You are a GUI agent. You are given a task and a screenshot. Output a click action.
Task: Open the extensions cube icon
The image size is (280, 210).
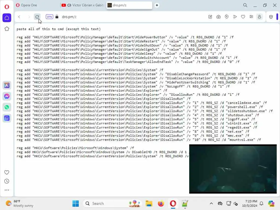point(271,17)
